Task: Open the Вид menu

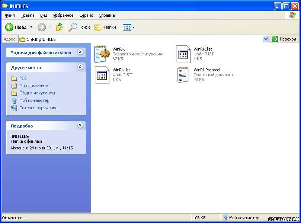Action: pos(44,15)
